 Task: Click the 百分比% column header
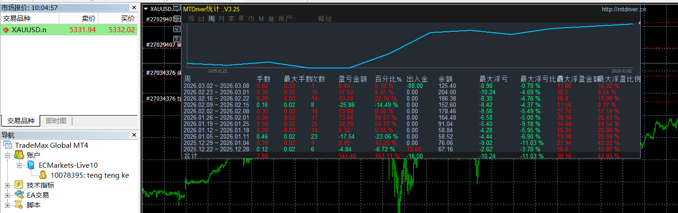coord(388,79)
